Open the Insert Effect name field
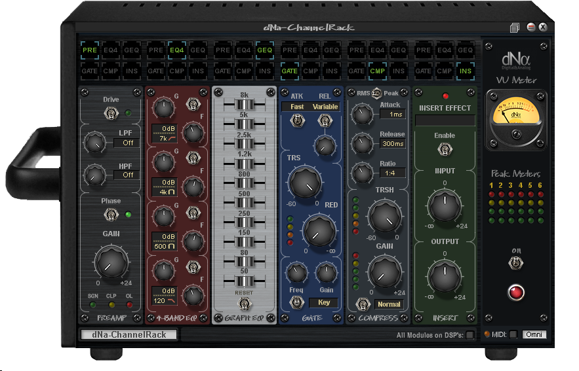The width and height of the screenshot is (579, 371). 445,120
